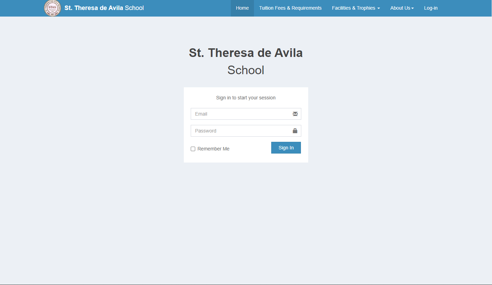Go to the Home nav item
Viewport: 492px width, 285px height.
242,8
